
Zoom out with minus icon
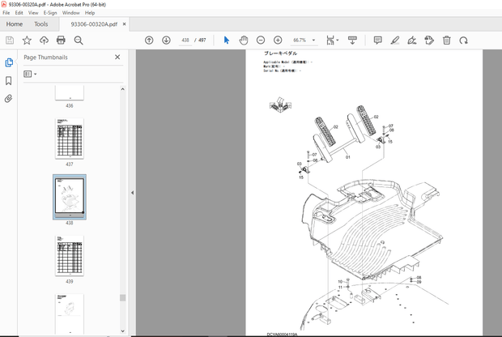click(x=261, y=40)
